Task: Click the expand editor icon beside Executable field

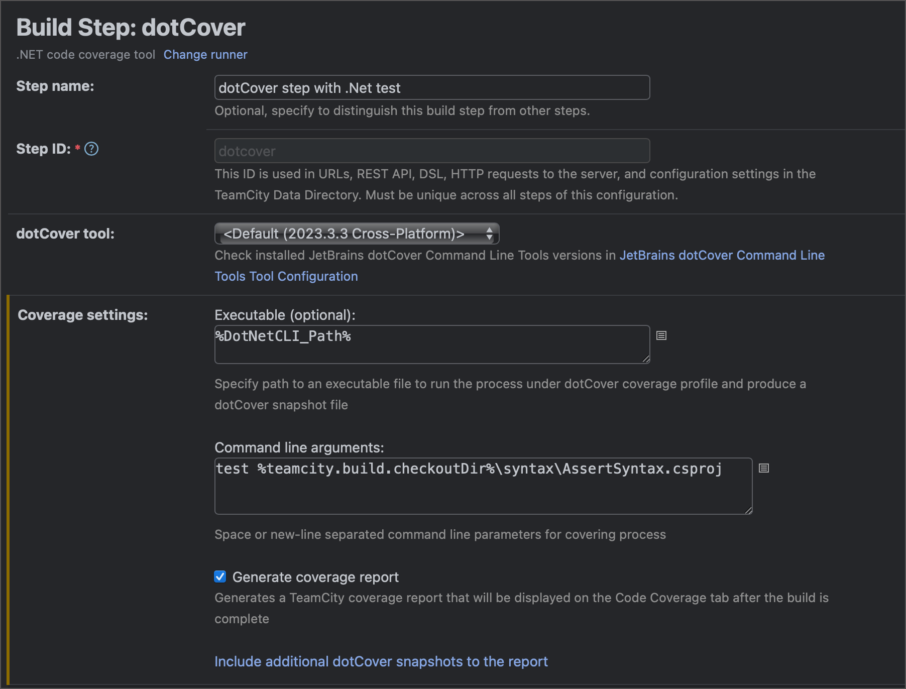Action: tap(661, 335)
